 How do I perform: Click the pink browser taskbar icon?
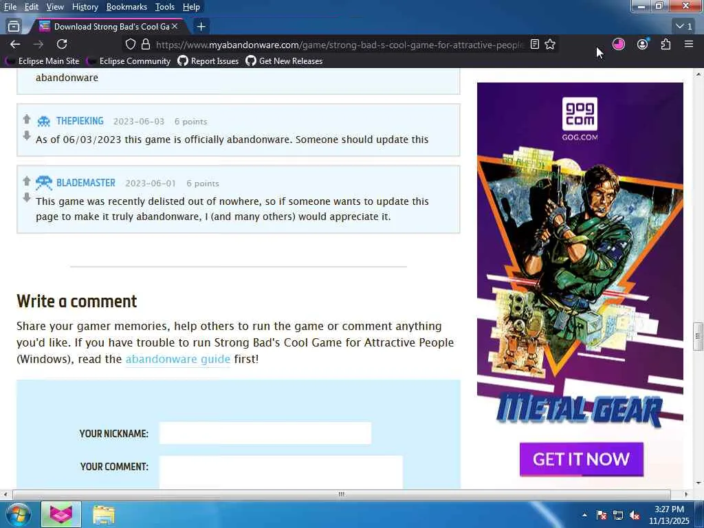click(61, 514)
